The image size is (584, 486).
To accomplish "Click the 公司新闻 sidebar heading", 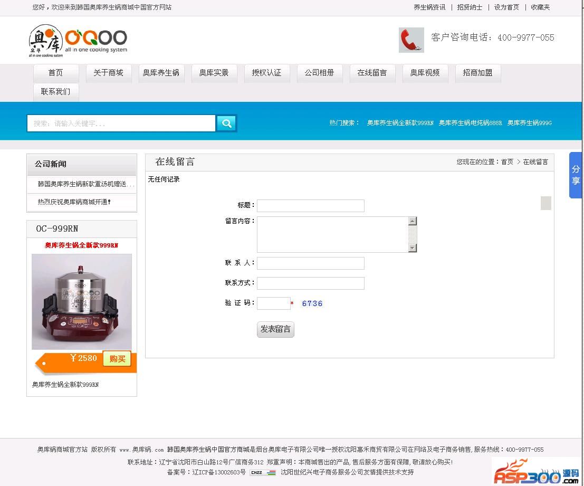I will click(x=51, y=164).
